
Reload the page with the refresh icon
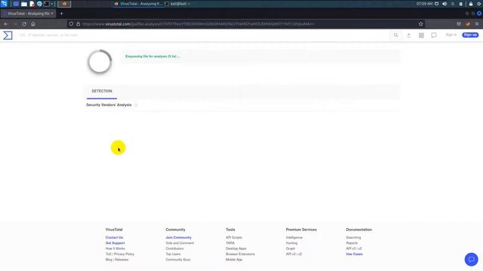coord(24,24)
